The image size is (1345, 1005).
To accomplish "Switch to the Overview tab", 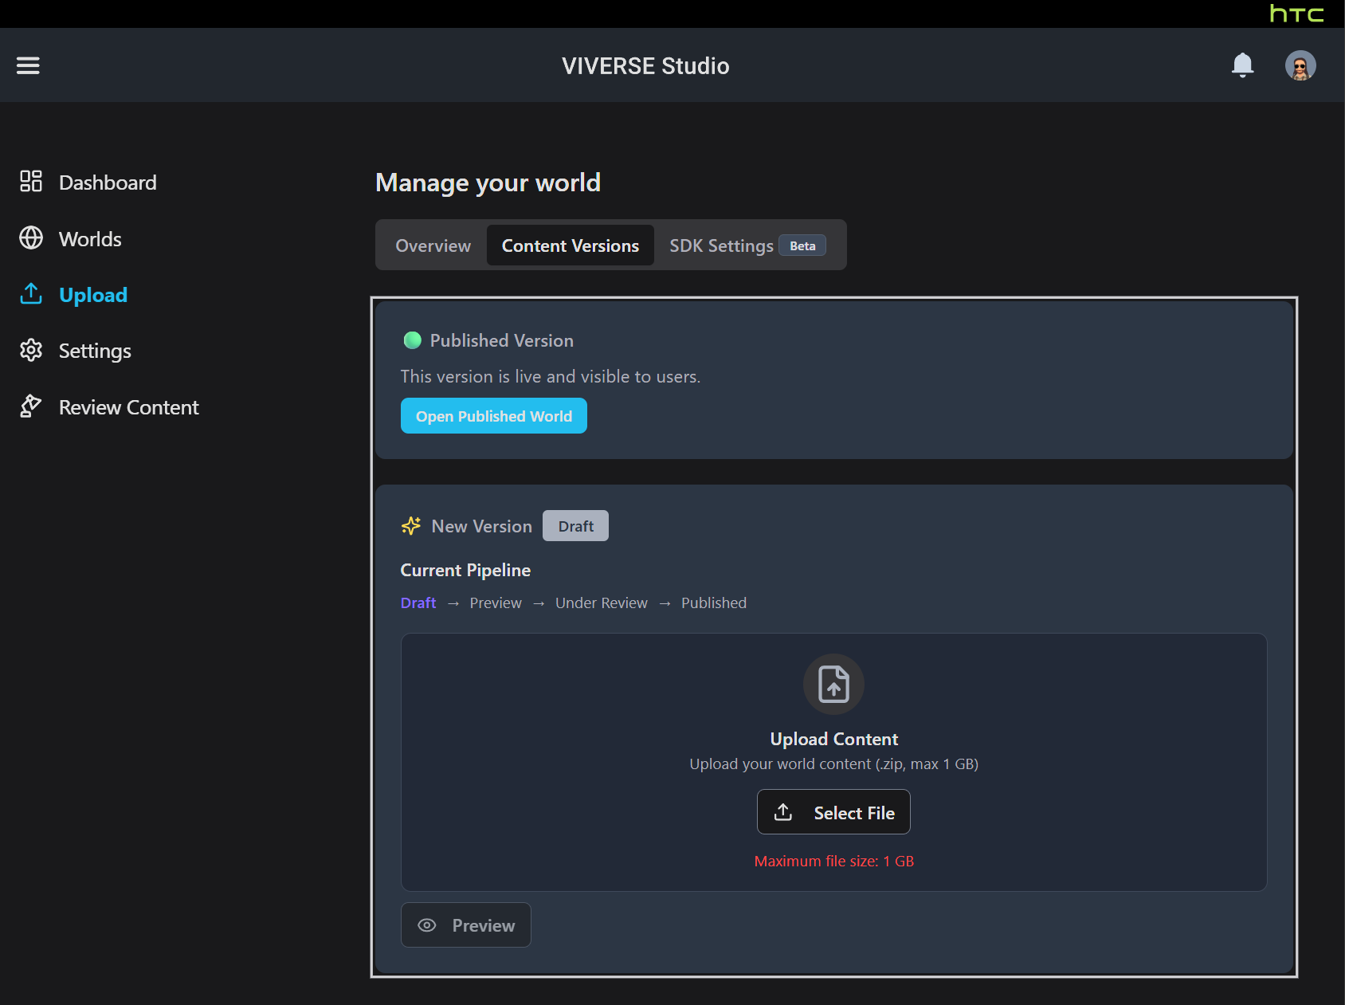I will 433,245.
